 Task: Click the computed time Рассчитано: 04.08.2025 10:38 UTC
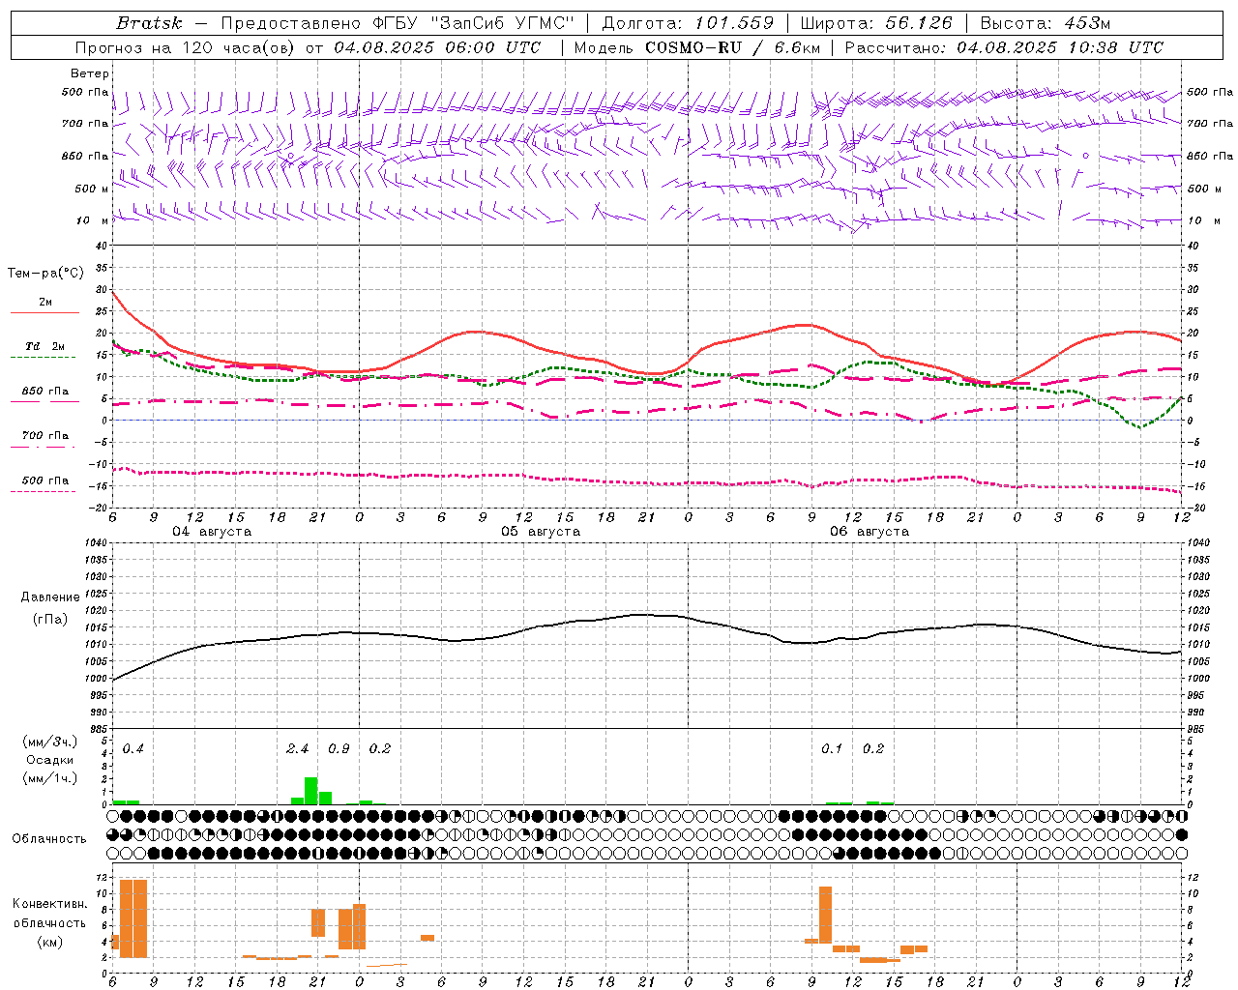pyautogui.click(x=1004, y=47)
